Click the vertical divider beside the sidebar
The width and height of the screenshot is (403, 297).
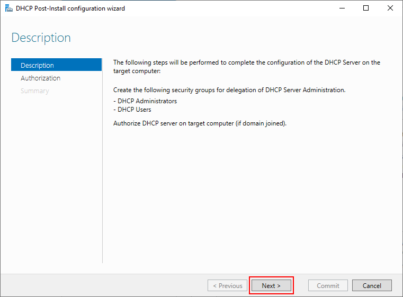coord(102,159)
